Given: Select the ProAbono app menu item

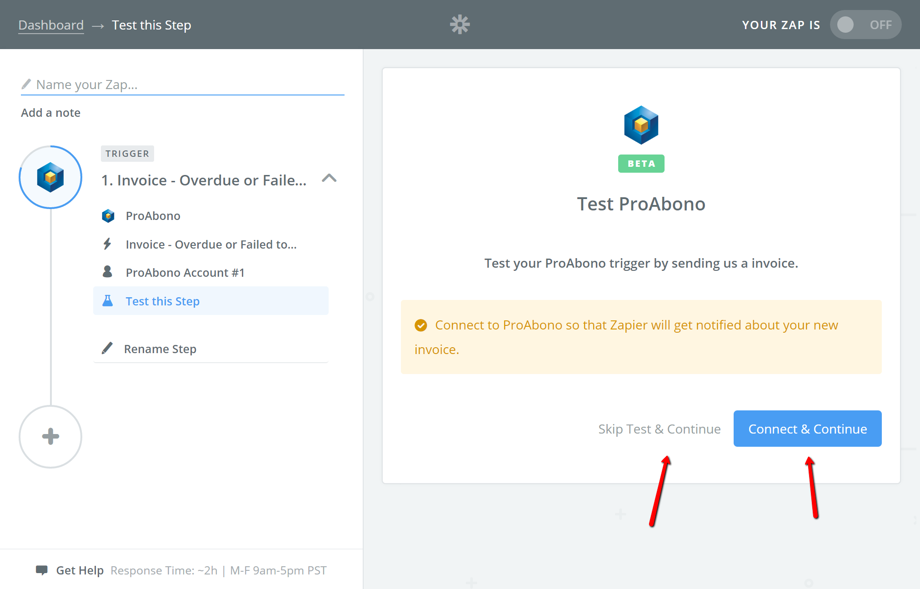Looking at the screenshot, I should [x=211, y=216].
